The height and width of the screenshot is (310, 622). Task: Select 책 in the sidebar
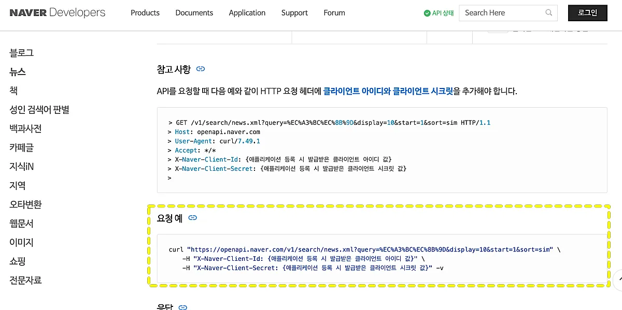[x=13, y=91]
